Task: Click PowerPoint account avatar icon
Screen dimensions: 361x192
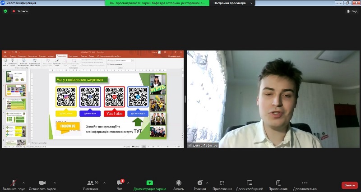Action: coord(159,52)
